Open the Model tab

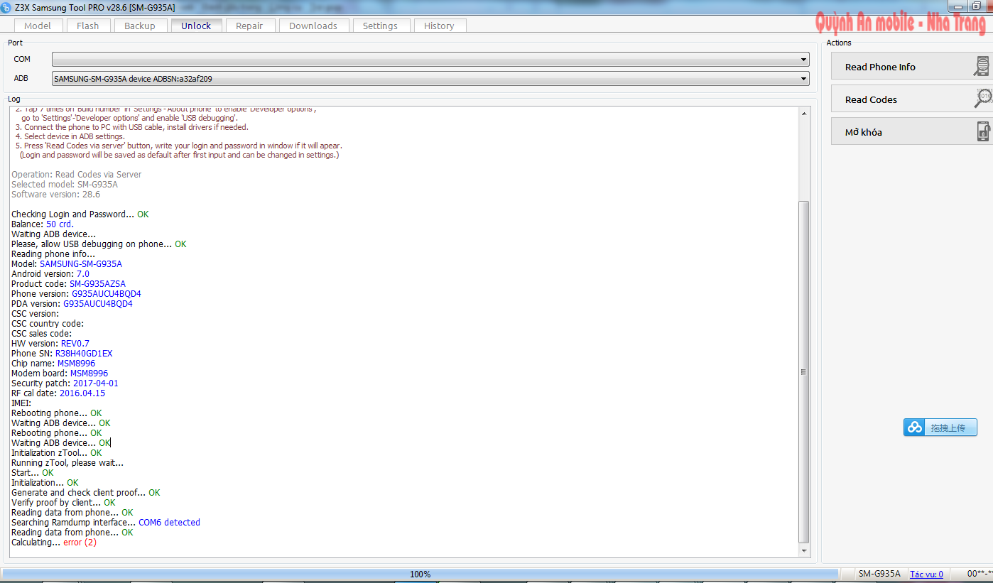click(38, 26)
